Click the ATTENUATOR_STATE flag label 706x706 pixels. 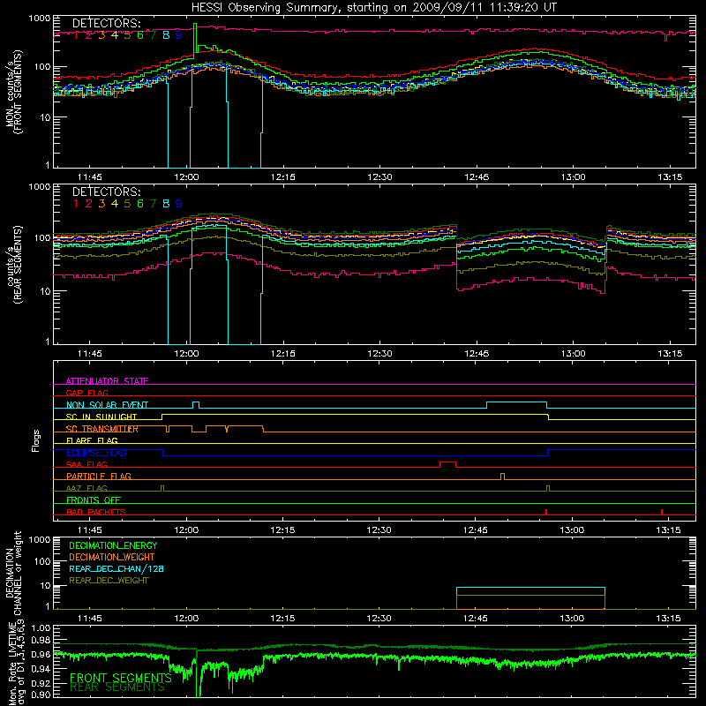pos(107,381)
